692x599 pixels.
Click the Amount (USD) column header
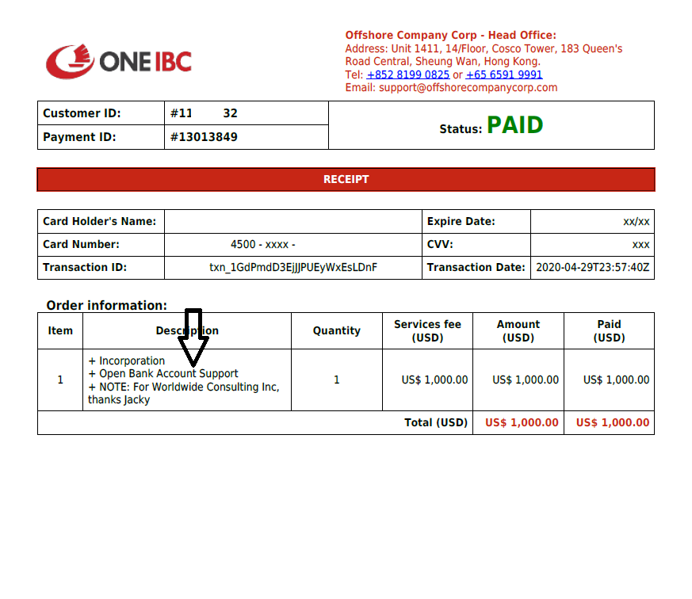pos(518,331)
